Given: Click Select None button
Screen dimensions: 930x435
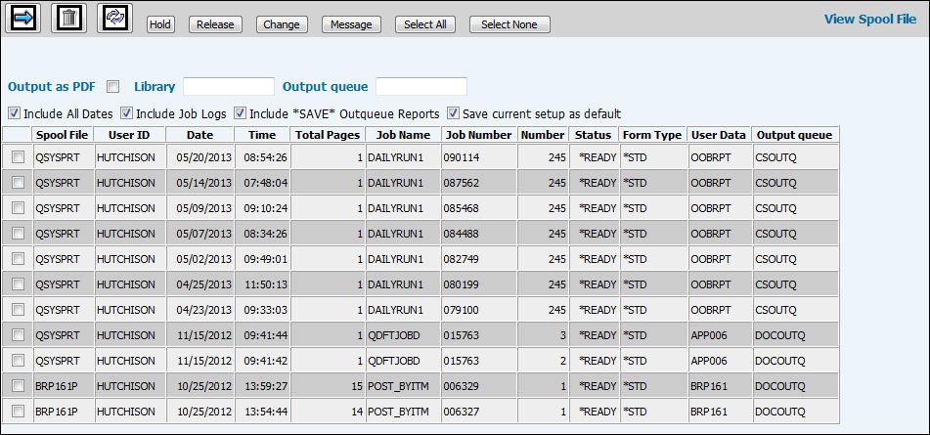Looking at the screenshot, I should [x=509, y=24].
